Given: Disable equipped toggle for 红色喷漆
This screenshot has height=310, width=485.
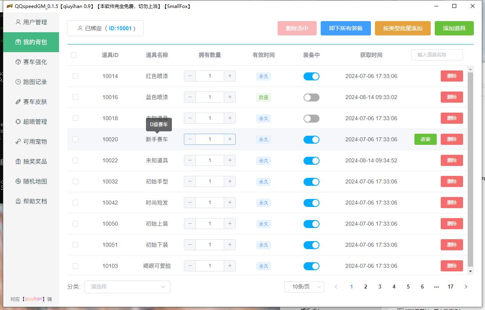Looking at the screenshot, I should (x=311, y=76).
